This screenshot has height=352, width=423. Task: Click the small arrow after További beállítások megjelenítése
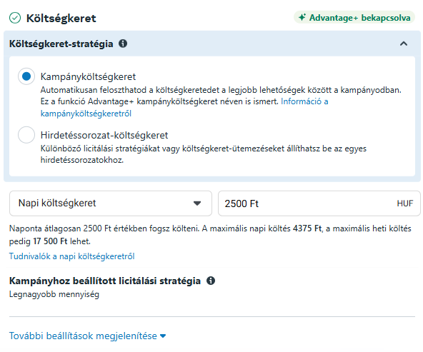click(x=163, y=336)
